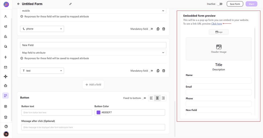The image size is (263, 138).
Task: Toggle the Inactive form status switch
Action: 220,4
